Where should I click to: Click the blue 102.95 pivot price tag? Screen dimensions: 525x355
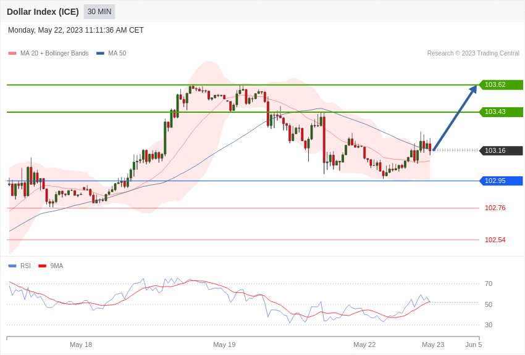pos(502,181)
